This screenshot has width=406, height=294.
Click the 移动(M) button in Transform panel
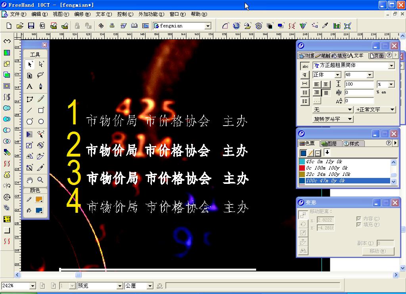(378, 251)
